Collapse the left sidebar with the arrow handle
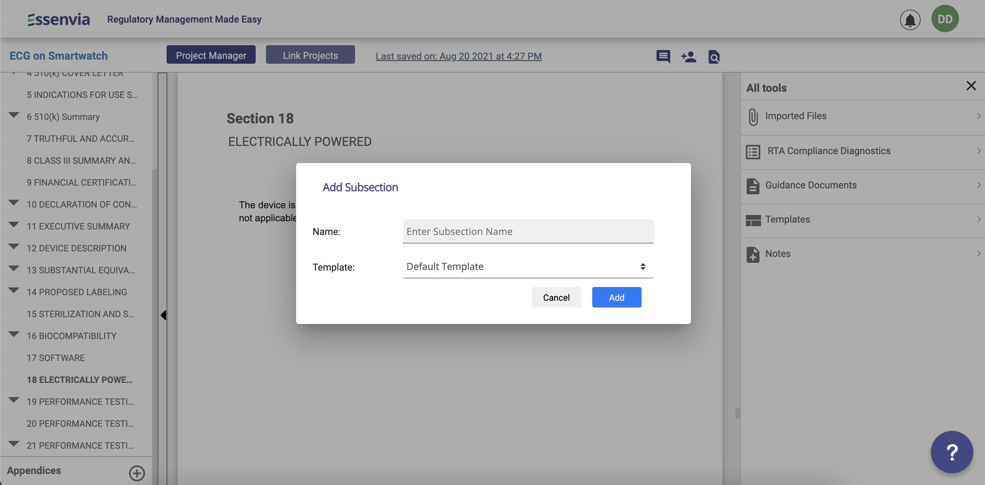The width and height of the screenshot is (985, 485). tap(163, 315)
